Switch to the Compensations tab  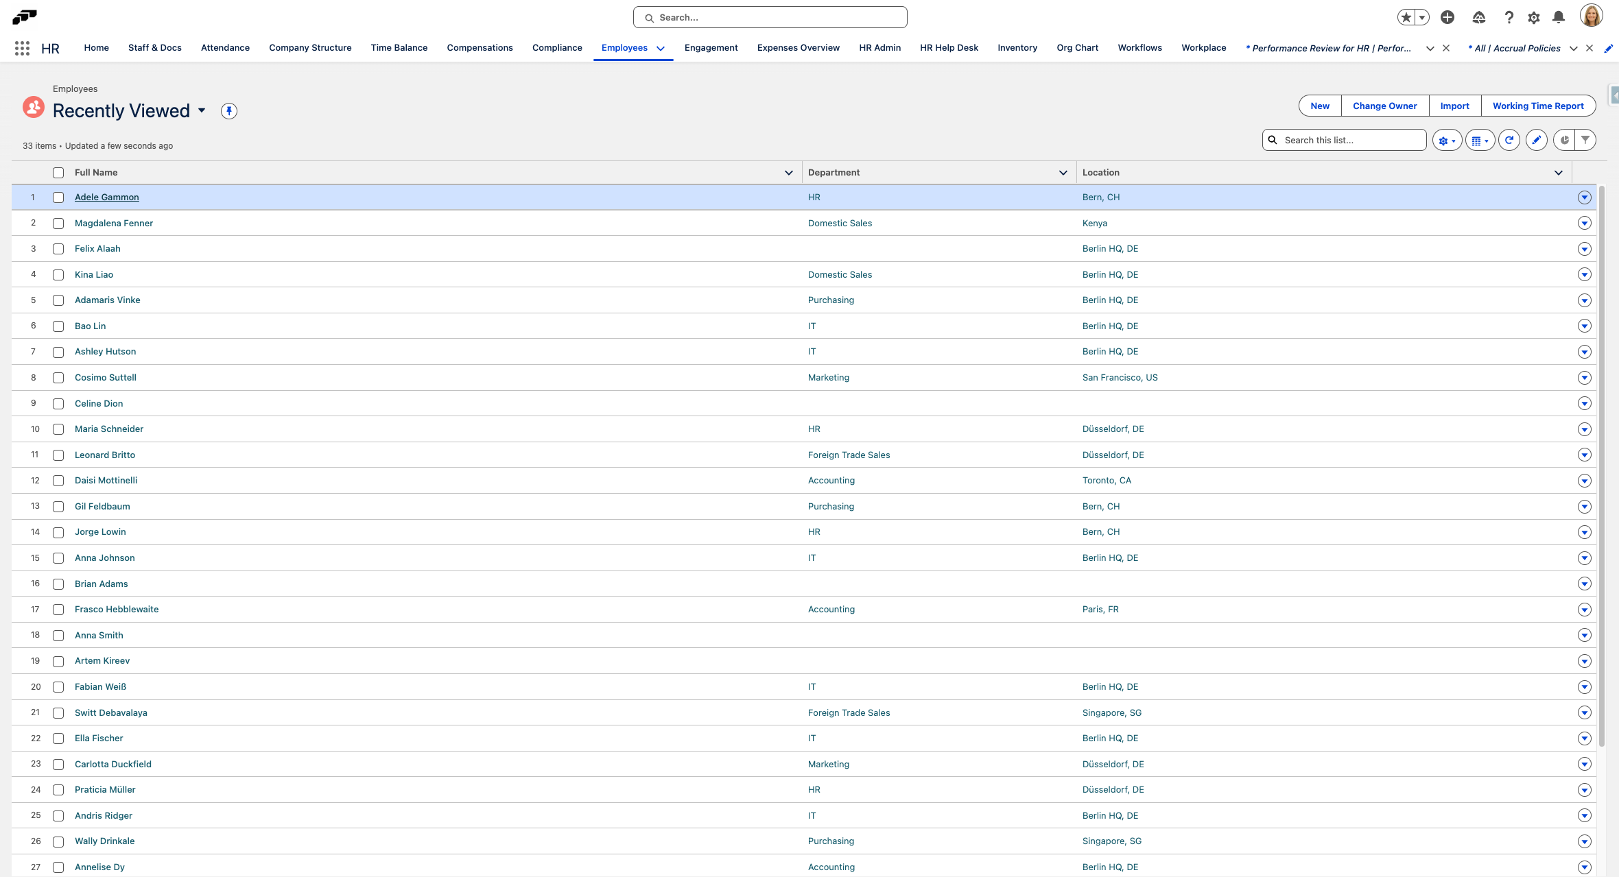(x=480, y=48)
